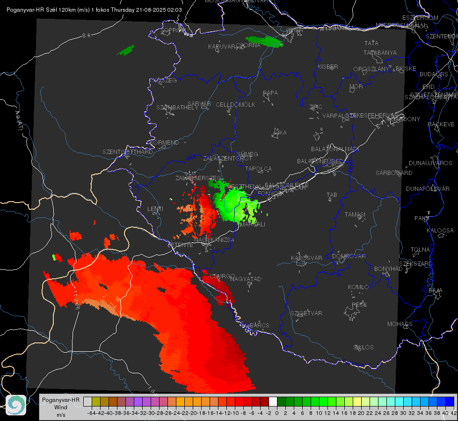Click the PÉCS city label
458x421 pixels.
tap(359, 305)
